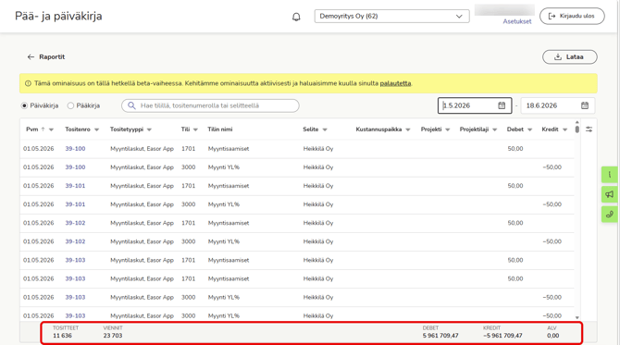
Task: Open the Debet column filter
Action: [x=529, y=129]
